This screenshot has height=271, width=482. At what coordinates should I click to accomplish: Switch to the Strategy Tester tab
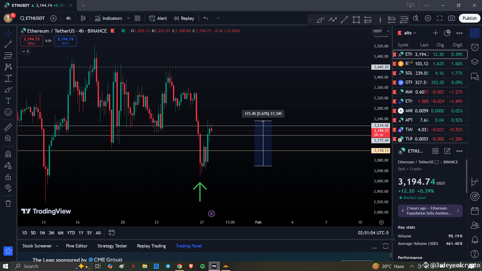(112, 246)
